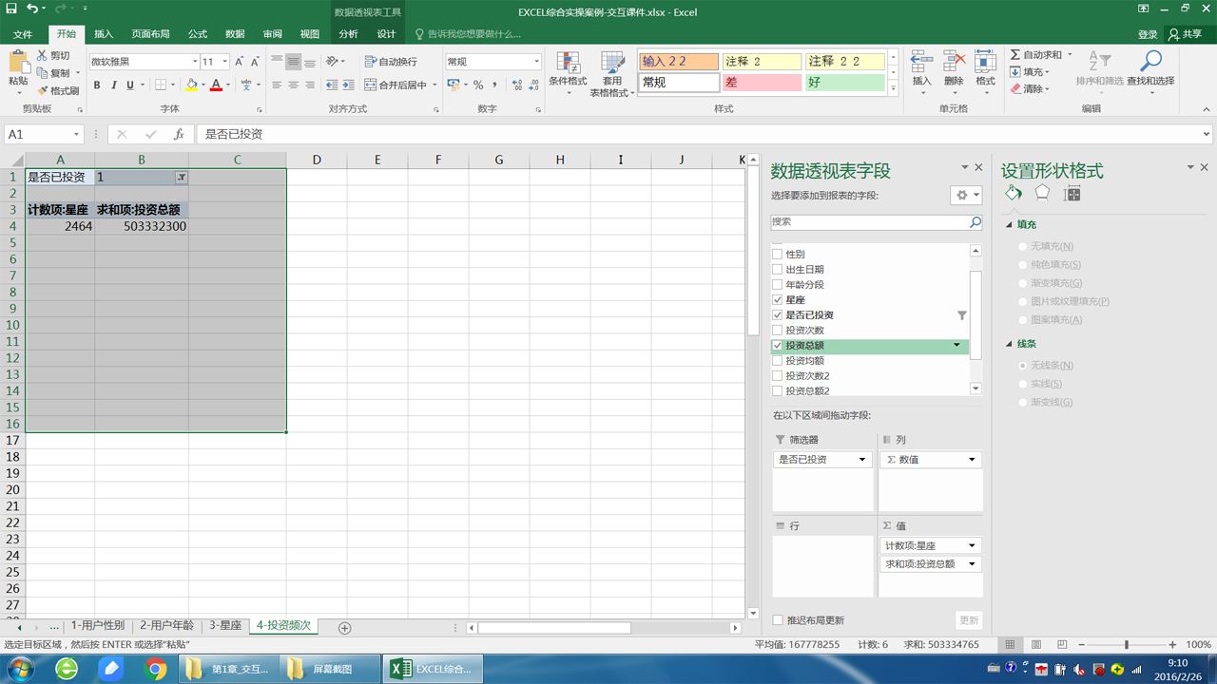Click the 自动换行 wrap text button
1217x684 pixels.
coord(391,62)
